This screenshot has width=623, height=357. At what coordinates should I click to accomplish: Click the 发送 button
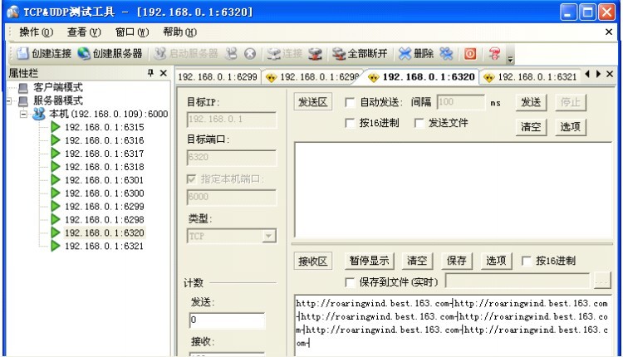coord(530,103)
